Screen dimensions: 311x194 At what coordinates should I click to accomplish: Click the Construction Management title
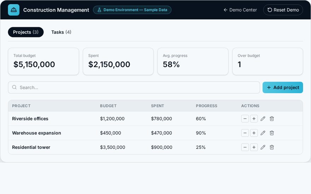pyautogui.click(x=56, y=10)
